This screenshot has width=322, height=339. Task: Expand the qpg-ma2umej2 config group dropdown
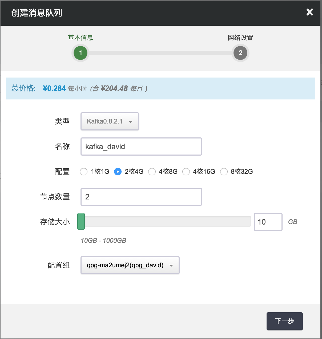pyautogui.click(x=130, y=265)
